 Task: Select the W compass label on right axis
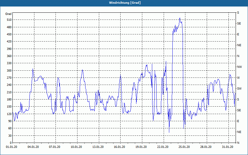pos(238,78)
